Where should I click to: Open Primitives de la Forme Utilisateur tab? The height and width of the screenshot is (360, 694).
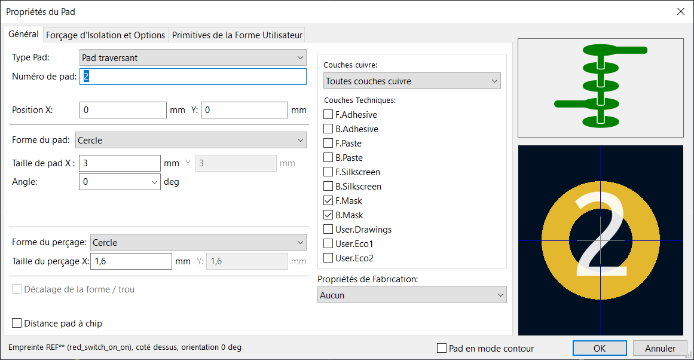pyautogui.click(x=237, y=35)
